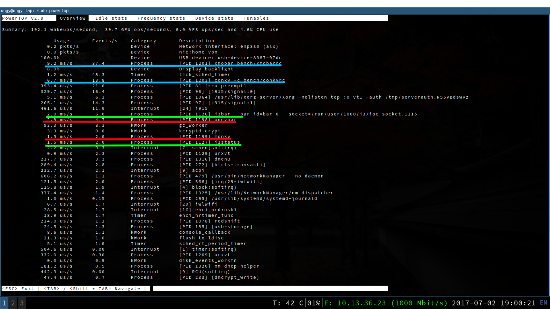
Task: Open the Device stats tab
Action: [214, 18]
